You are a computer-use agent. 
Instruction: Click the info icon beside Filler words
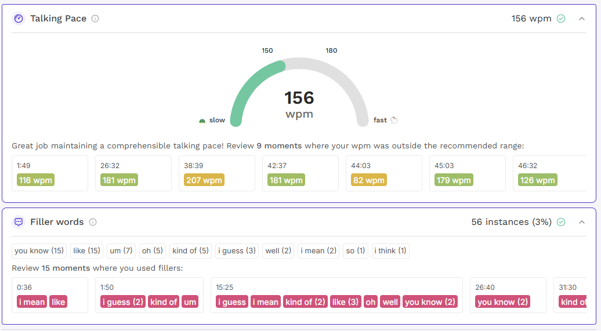pos(93,222)
